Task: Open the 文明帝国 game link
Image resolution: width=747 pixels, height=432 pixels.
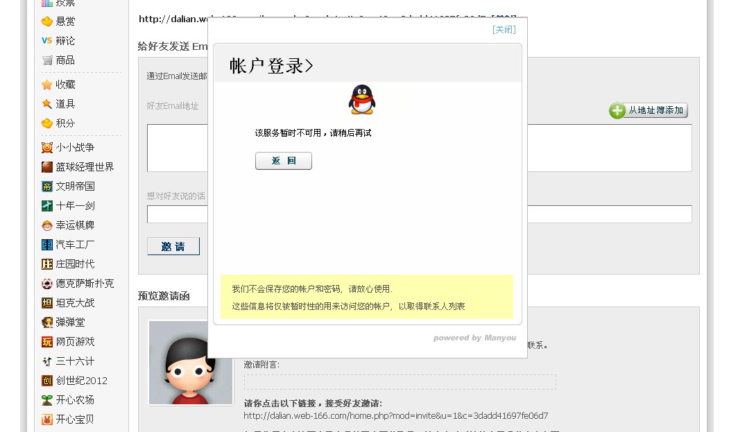Action: point(75,187)
